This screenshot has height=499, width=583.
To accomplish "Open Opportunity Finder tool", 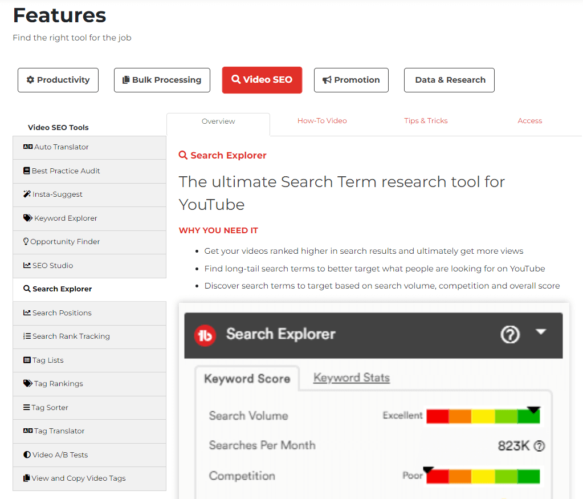I will click(89, 242).
